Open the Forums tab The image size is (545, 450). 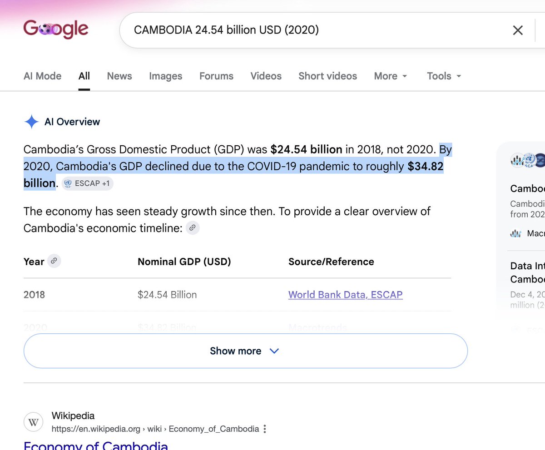coord(216,76)
